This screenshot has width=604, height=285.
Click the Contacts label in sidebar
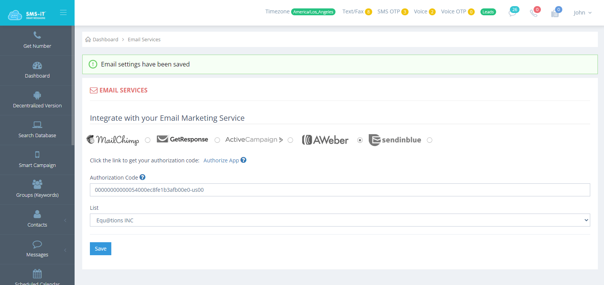coord(37,225)
